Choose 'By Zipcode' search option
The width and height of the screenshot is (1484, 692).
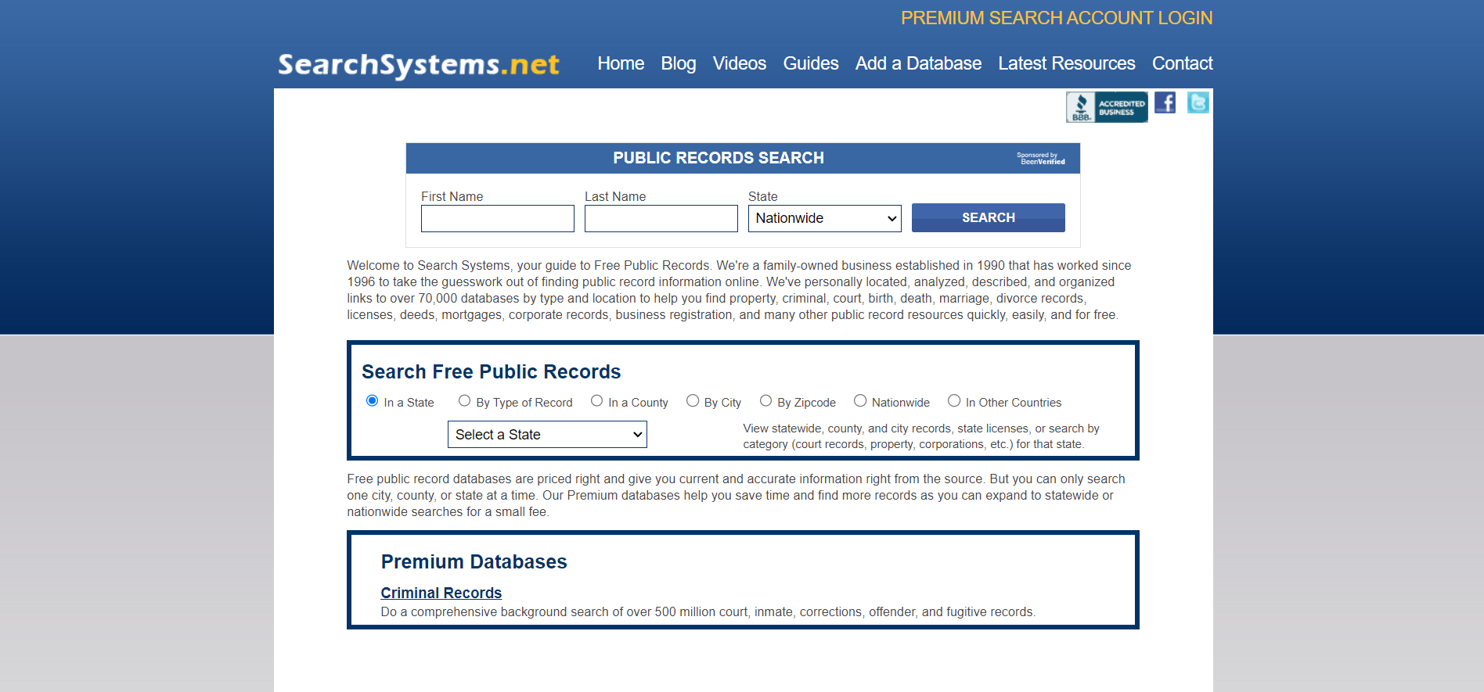[766, 401]
